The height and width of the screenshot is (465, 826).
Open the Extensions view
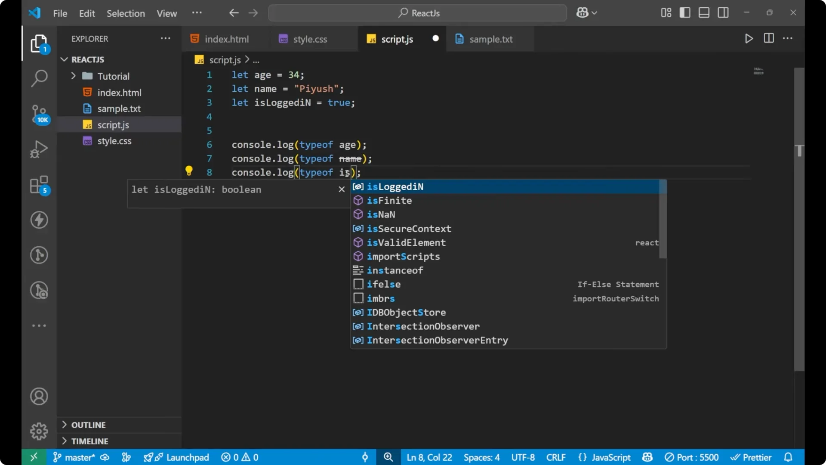click(39, 185)
